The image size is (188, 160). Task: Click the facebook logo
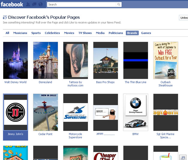[x=12, y=4]
